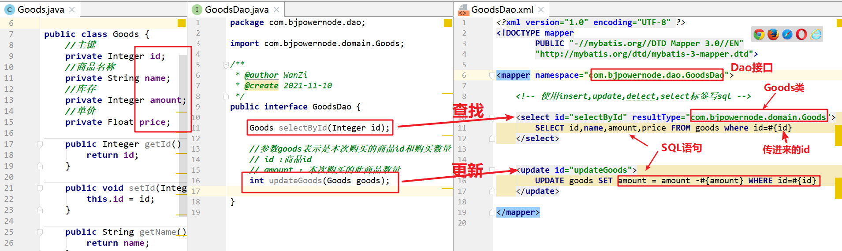Jump to the warning stripe beside the SELECT statement
Screen dimensions: 842x251
pyautogui.click(x=838, y=135)
